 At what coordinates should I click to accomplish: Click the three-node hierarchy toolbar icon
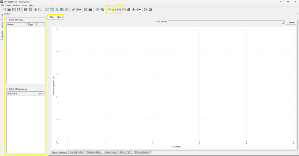point(57,10)
